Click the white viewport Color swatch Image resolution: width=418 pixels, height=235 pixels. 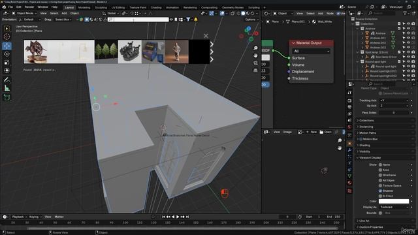(x=394, y=201)
